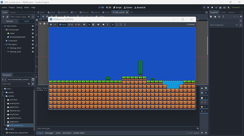Image resolution: width=244 pixels, height=136 pixels.
Task: Mute game audio with the speaker icon
Action: pyautogui.click(x=98, y=25)
